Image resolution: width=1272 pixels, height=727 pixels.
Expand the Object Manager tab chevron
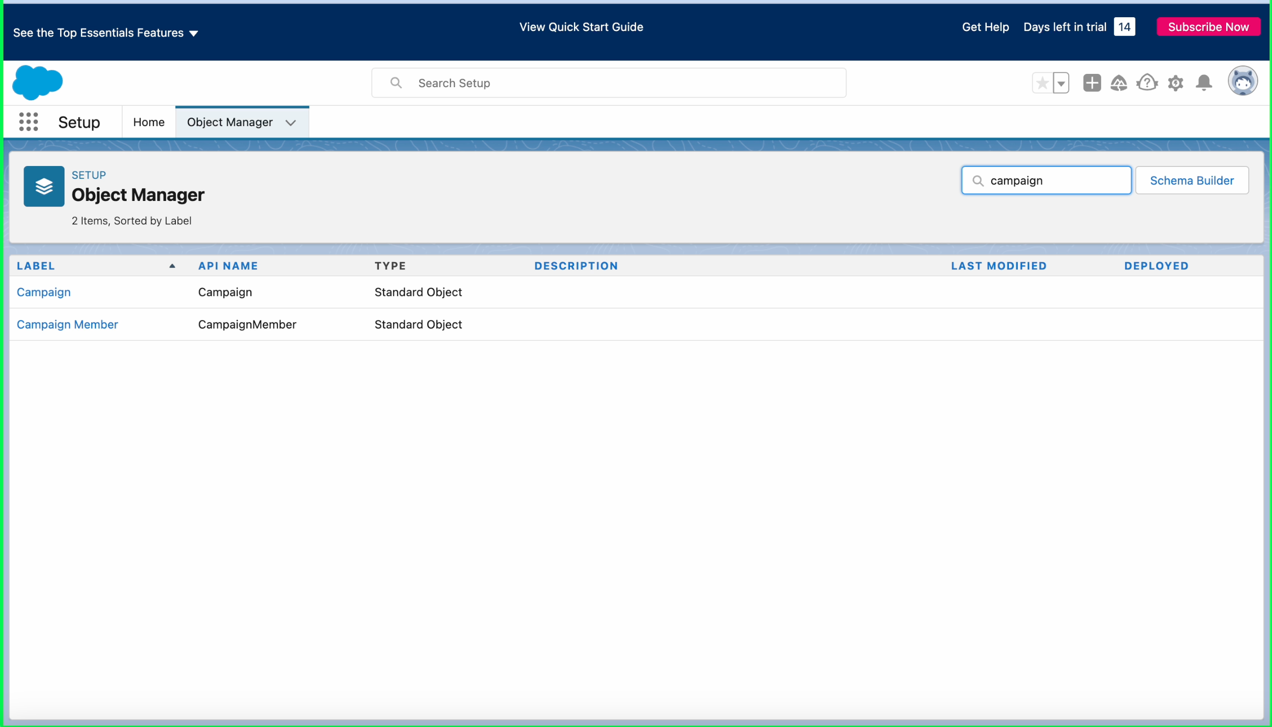tap(291, 123)
